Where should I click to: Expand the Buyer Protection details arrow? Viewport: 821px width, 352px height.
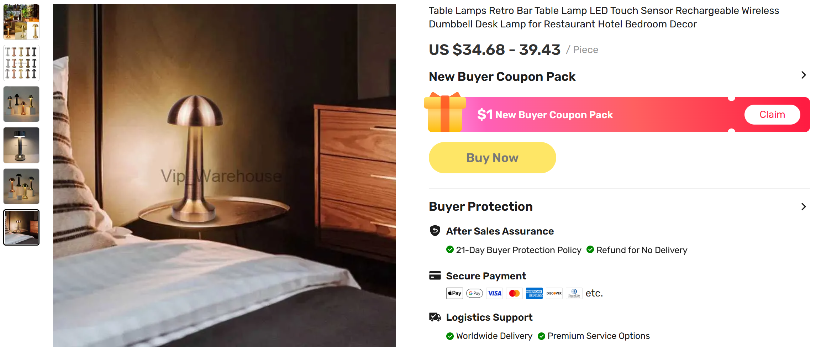click(x=803, y=207)
